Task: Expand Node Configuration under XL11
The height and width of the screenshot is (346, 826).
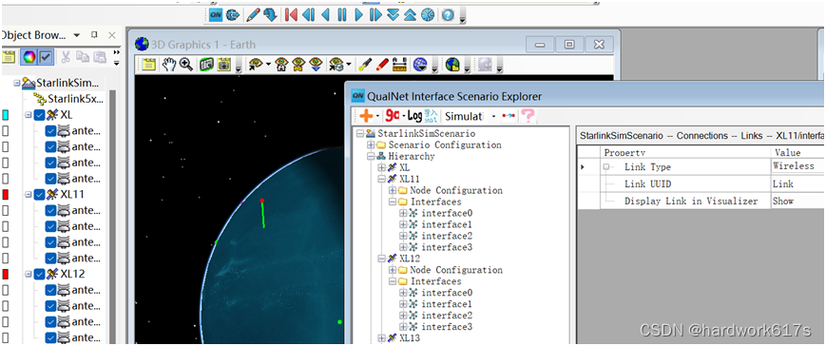Action: point(393,191)
